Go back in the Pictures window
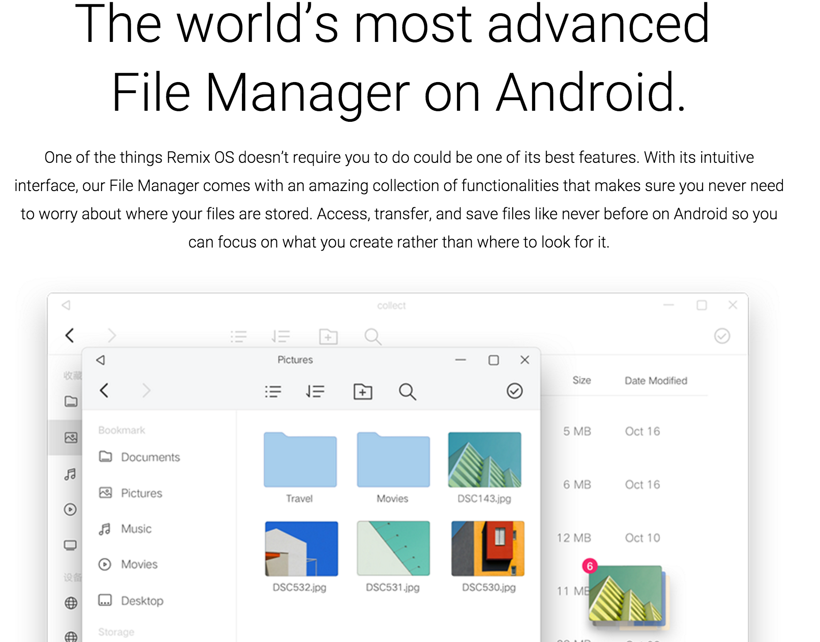 click(104, 390)
